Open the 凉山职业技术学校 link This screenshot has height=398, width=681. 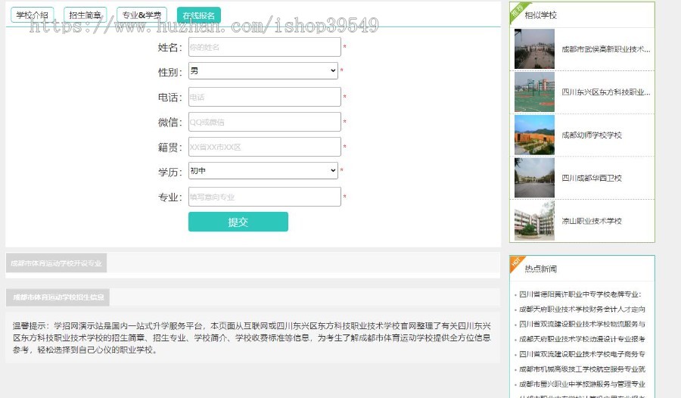pos(592,221)
